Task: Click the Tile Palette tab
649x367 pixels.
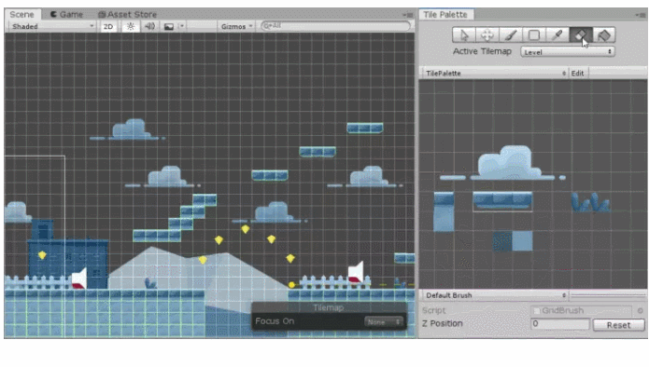Action: pyautogui.click(x=445, y=15)
